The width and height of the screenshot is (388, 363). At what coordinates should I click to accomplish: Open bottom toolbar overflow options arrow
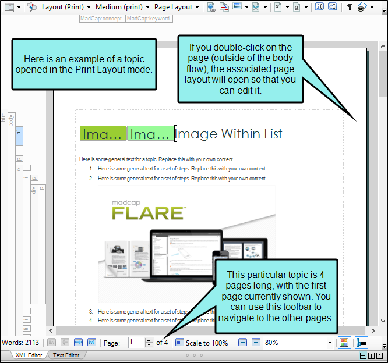[384, 346]
